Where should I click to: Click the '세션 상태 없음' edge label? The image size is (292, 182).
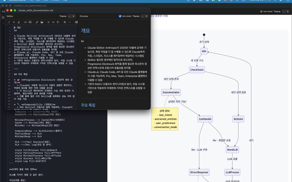tap(238, 92)
